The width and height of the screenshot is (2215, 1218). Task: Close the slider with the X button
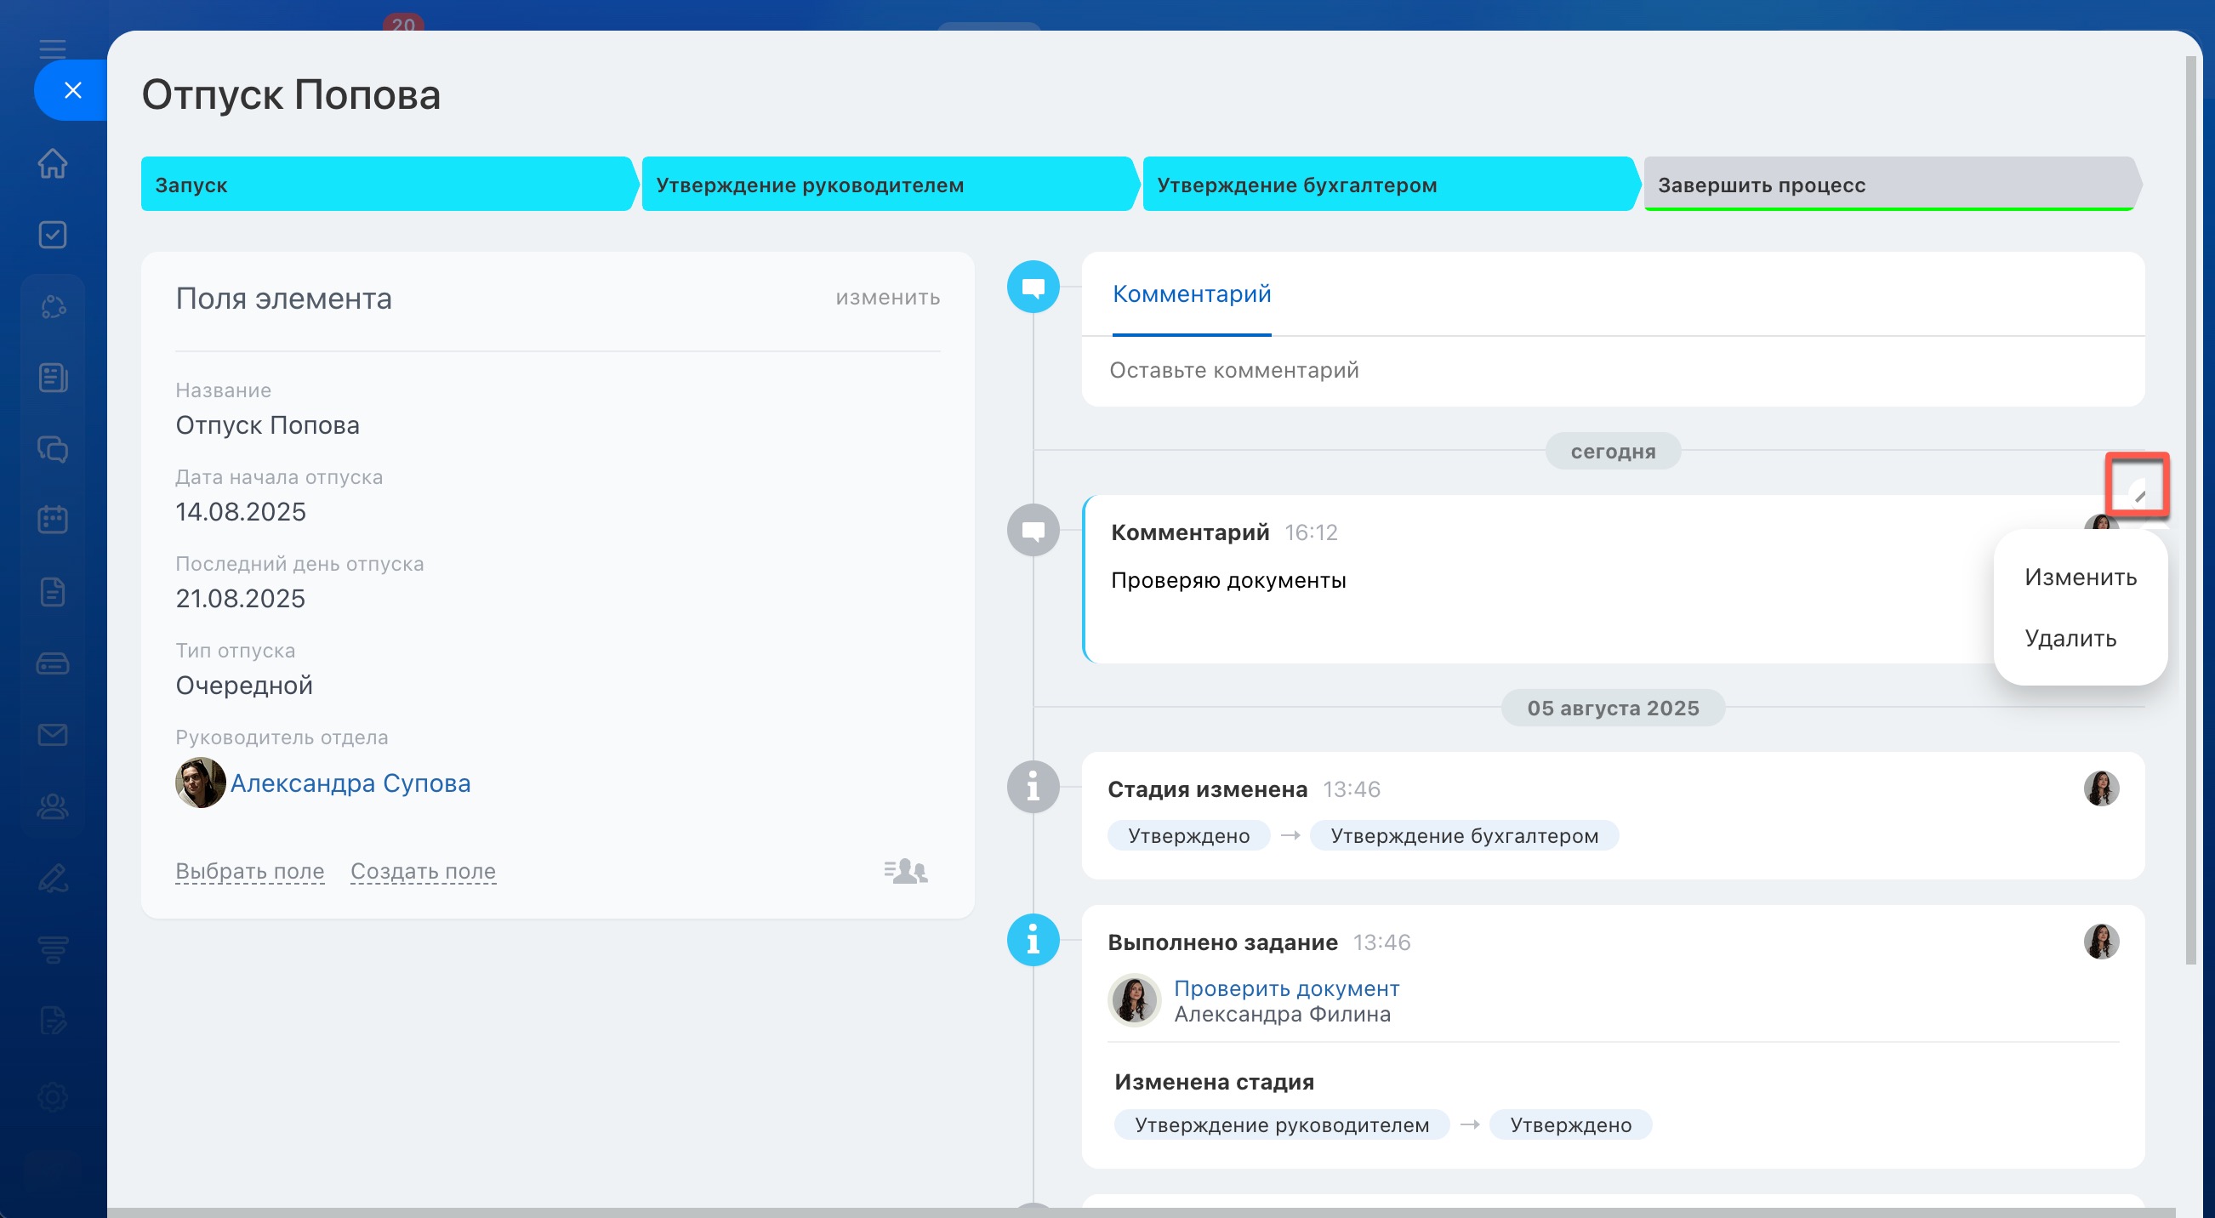coord(72,90)
